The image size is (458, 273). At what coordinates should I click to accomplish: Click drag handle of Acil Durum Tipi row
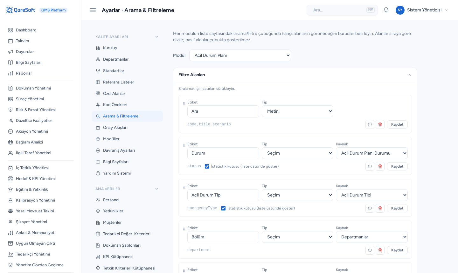click(184, 187)
